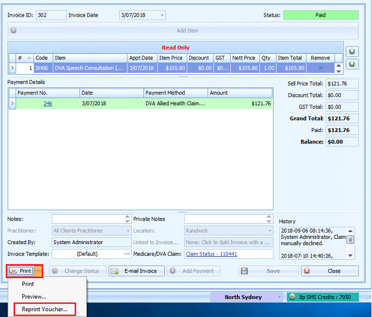Click the Change Status button
This screenshot has height=317, width=372.
(x=78, y=271)
